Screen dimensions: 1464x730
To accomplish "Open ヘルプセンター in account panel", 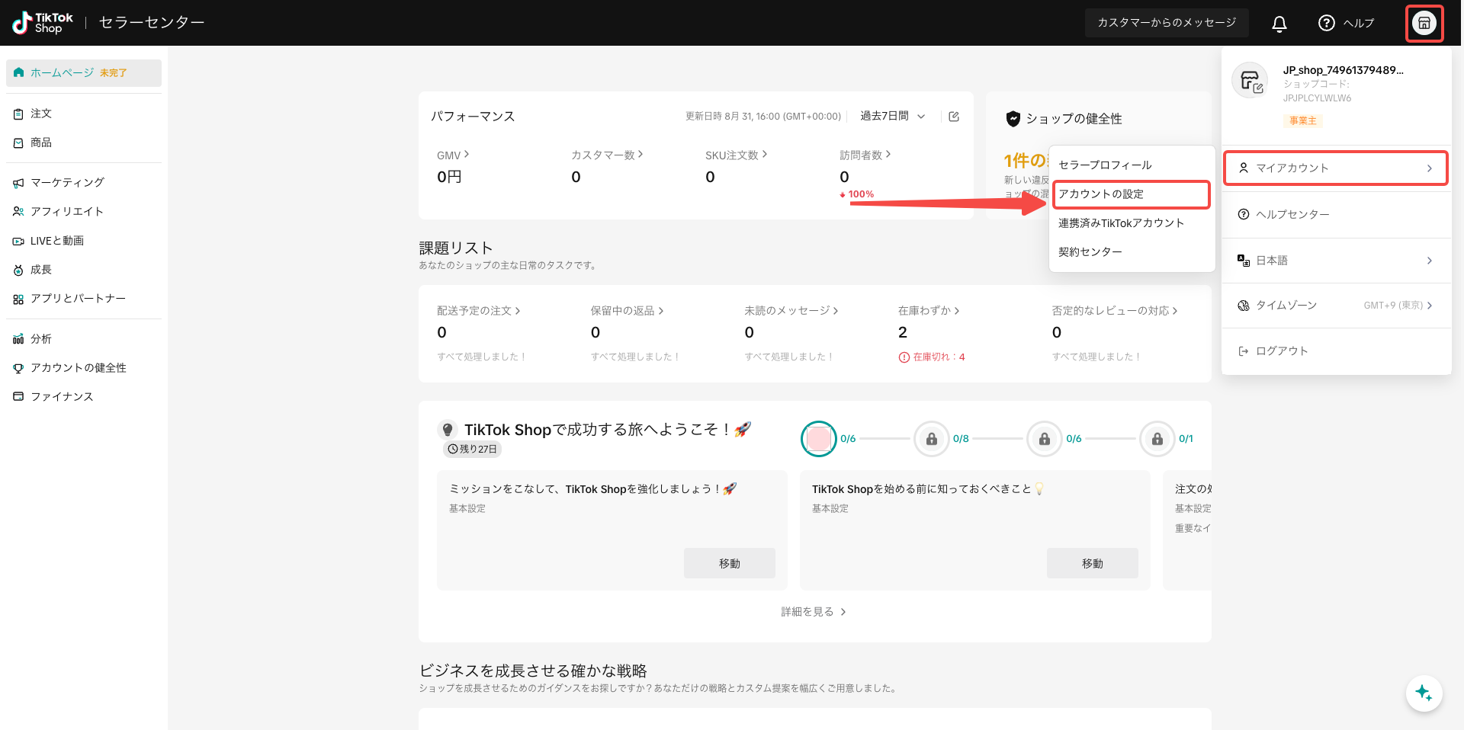I will pyautogui.click(x=1335, y=215).
